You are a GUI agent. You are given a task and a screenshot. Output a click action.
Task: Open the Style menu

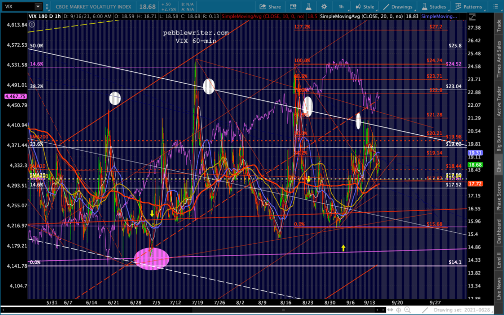(364, 7)
